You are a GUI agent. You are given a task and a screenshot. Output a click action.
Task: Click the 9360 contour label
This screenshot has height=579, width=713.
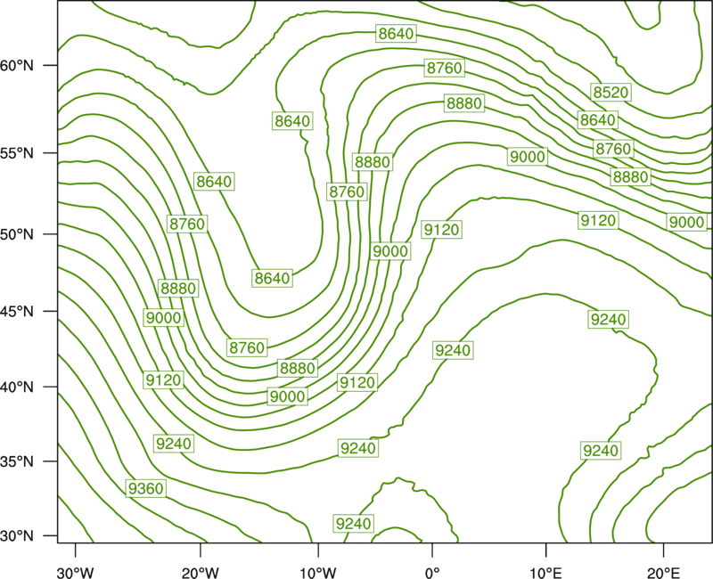145,488
